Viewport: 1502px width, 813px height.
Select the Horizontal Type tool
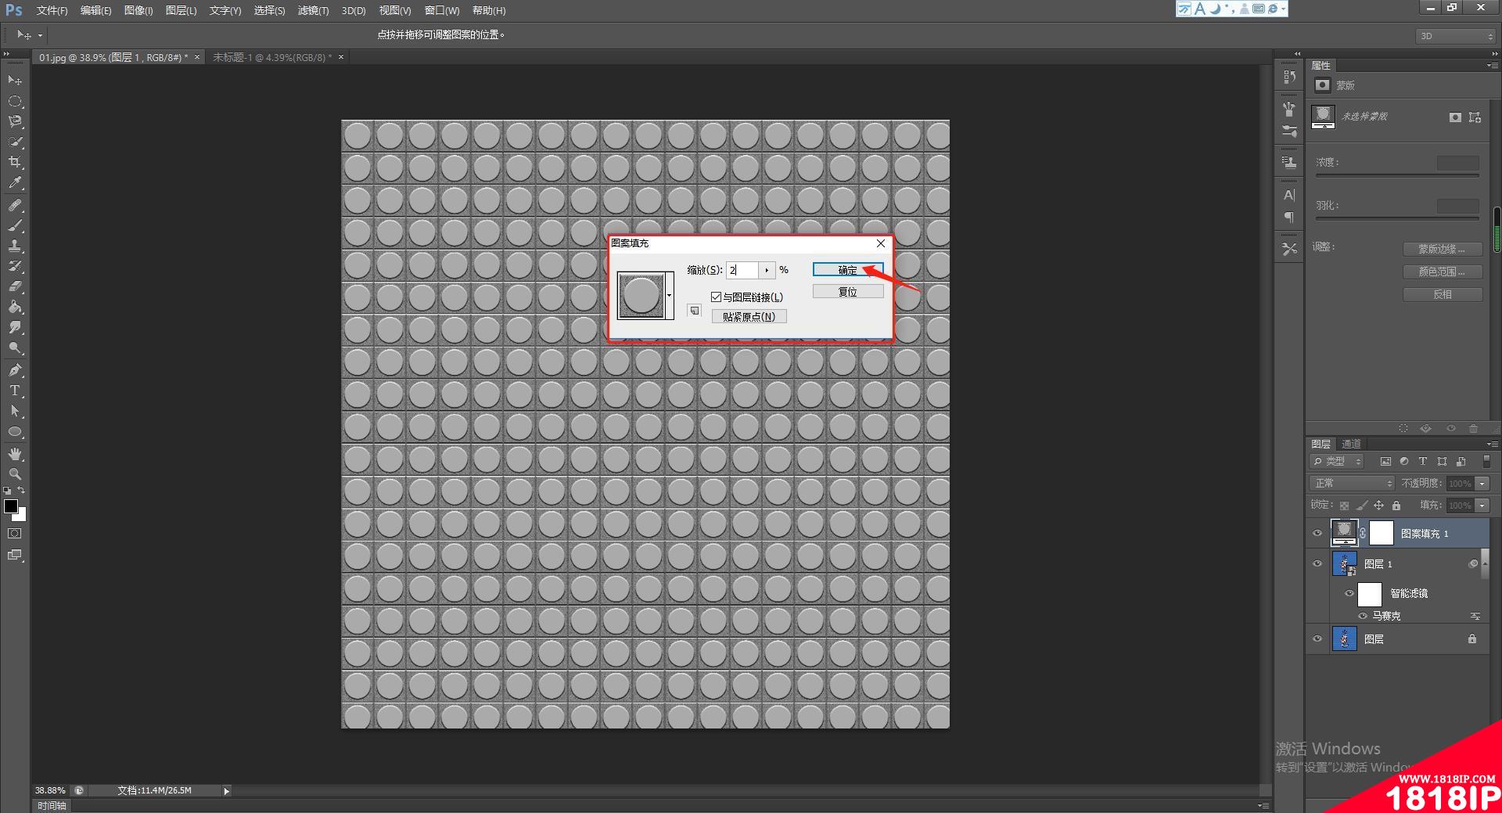15,390
